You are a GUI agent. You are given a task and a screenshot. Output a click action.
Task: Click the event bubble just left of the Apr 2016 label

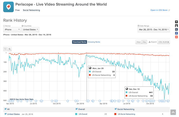pyautogui.click(x=100, y=101)
